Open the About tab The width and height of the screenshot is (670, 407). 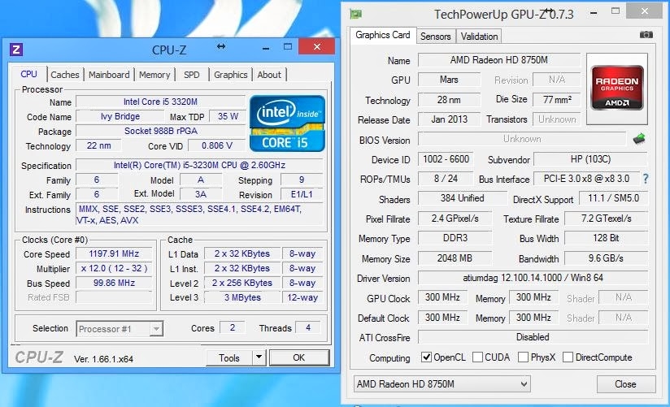269,75
